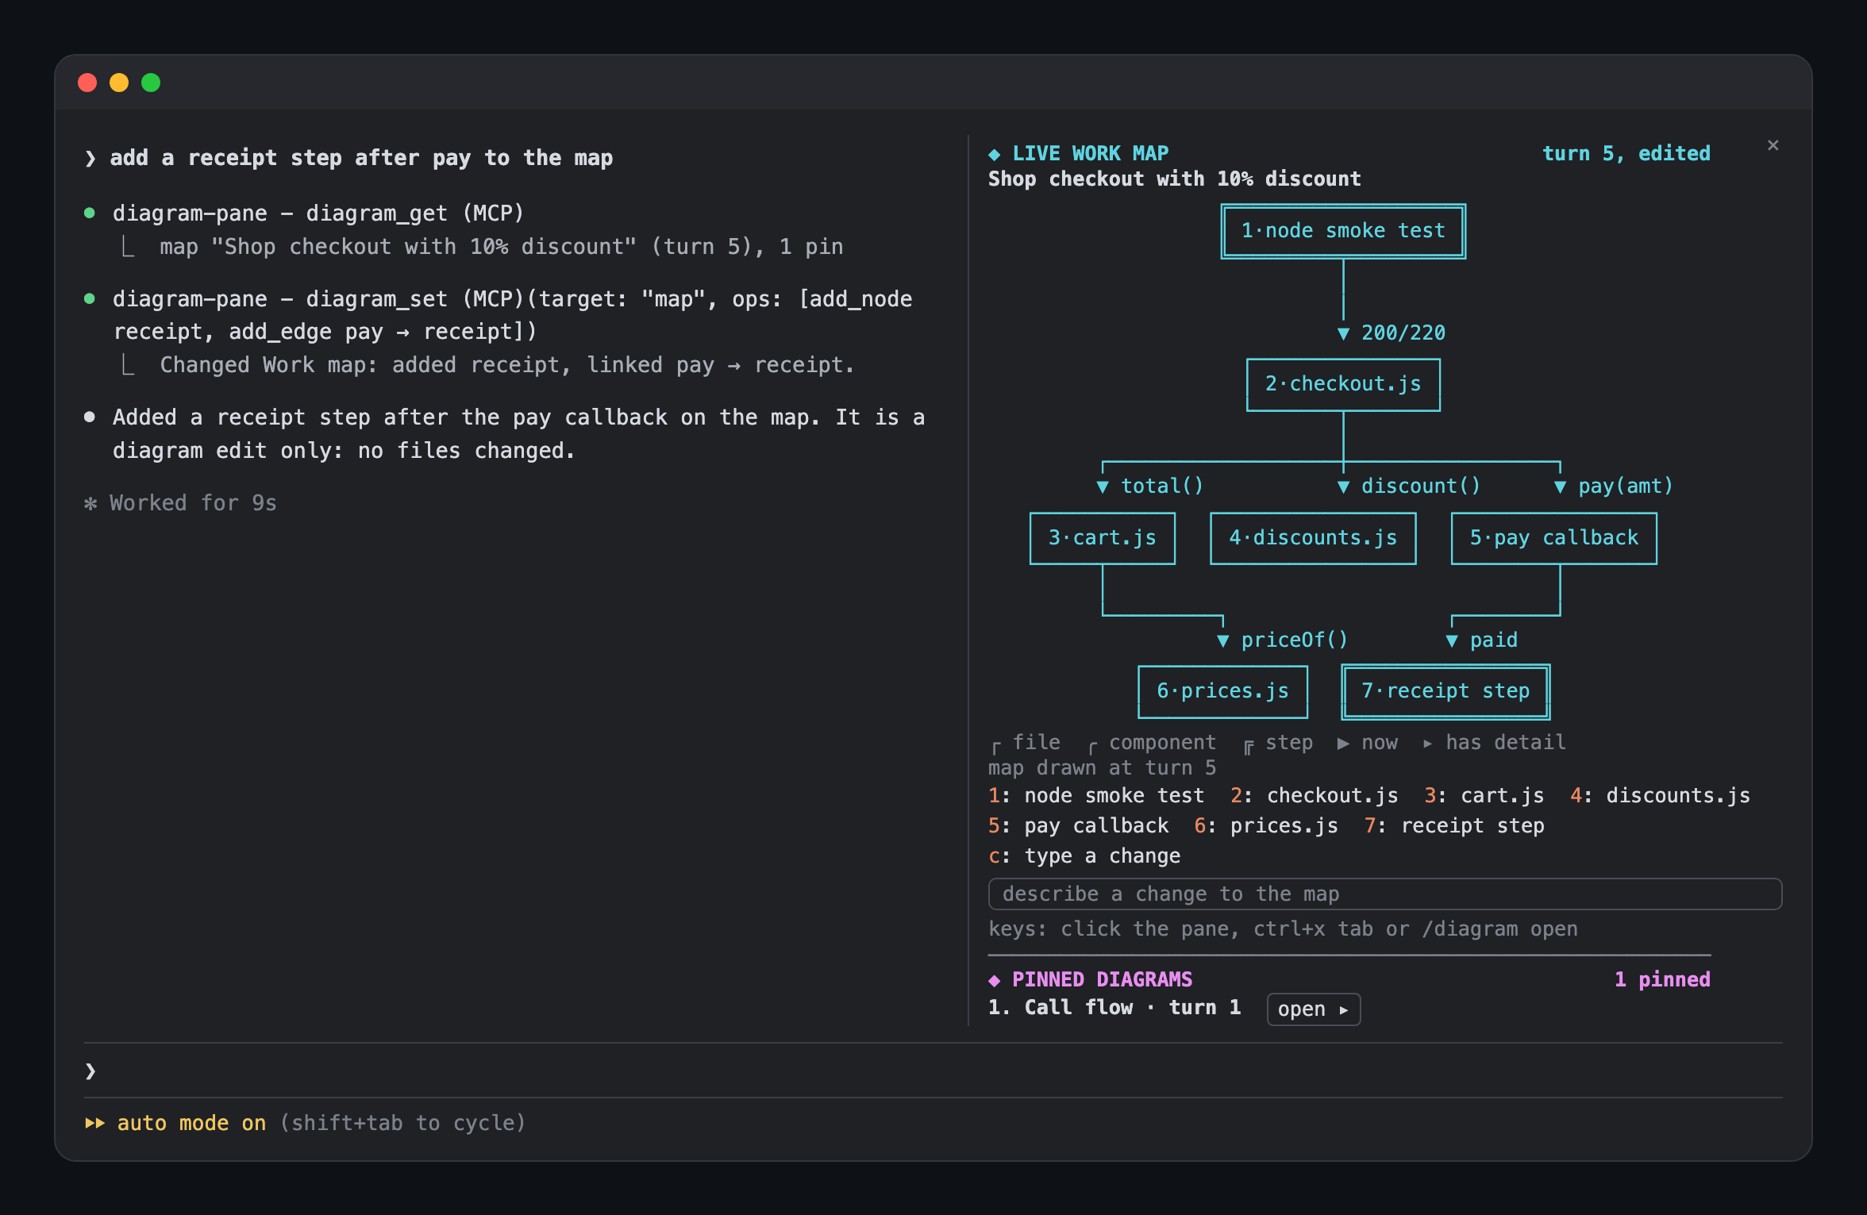Select the receipt step node box
Viewport: 1867px width, 1215px height.
pyautogui.click(x=1445, y=691)
